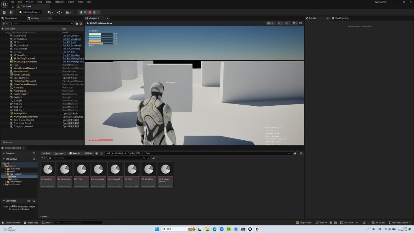Open the Platforms menu
The image size is (414, 233).
[x=59, y=2]
